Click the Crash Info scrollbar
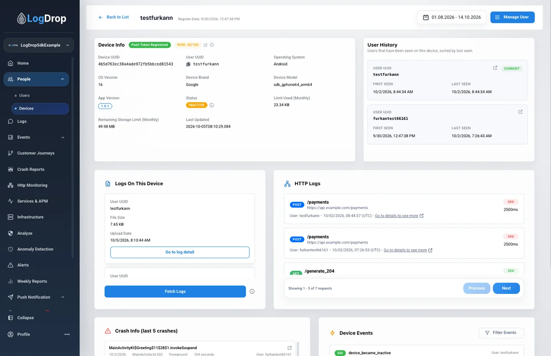Viewport: 551px width, 356px height. 297,348
